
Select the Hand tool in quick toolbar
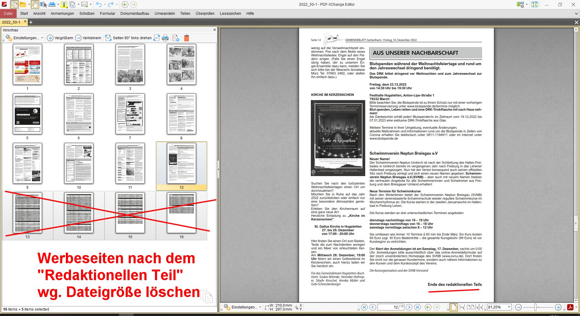pos(35,5)
